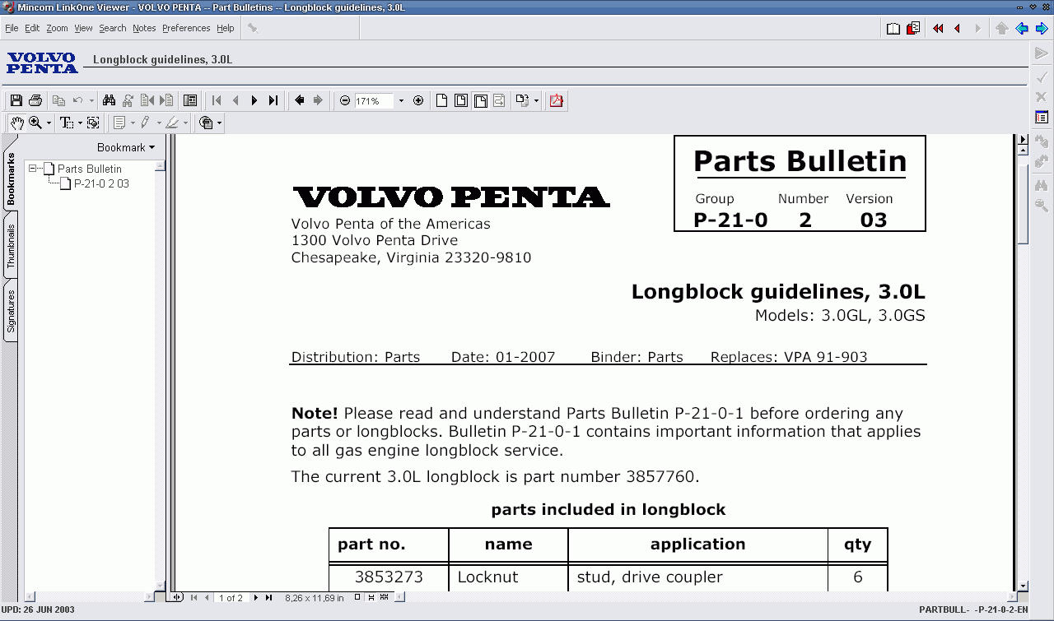Open the Text Select tool dropdown arrow
1054x621 pixels.
coord(80,123)
